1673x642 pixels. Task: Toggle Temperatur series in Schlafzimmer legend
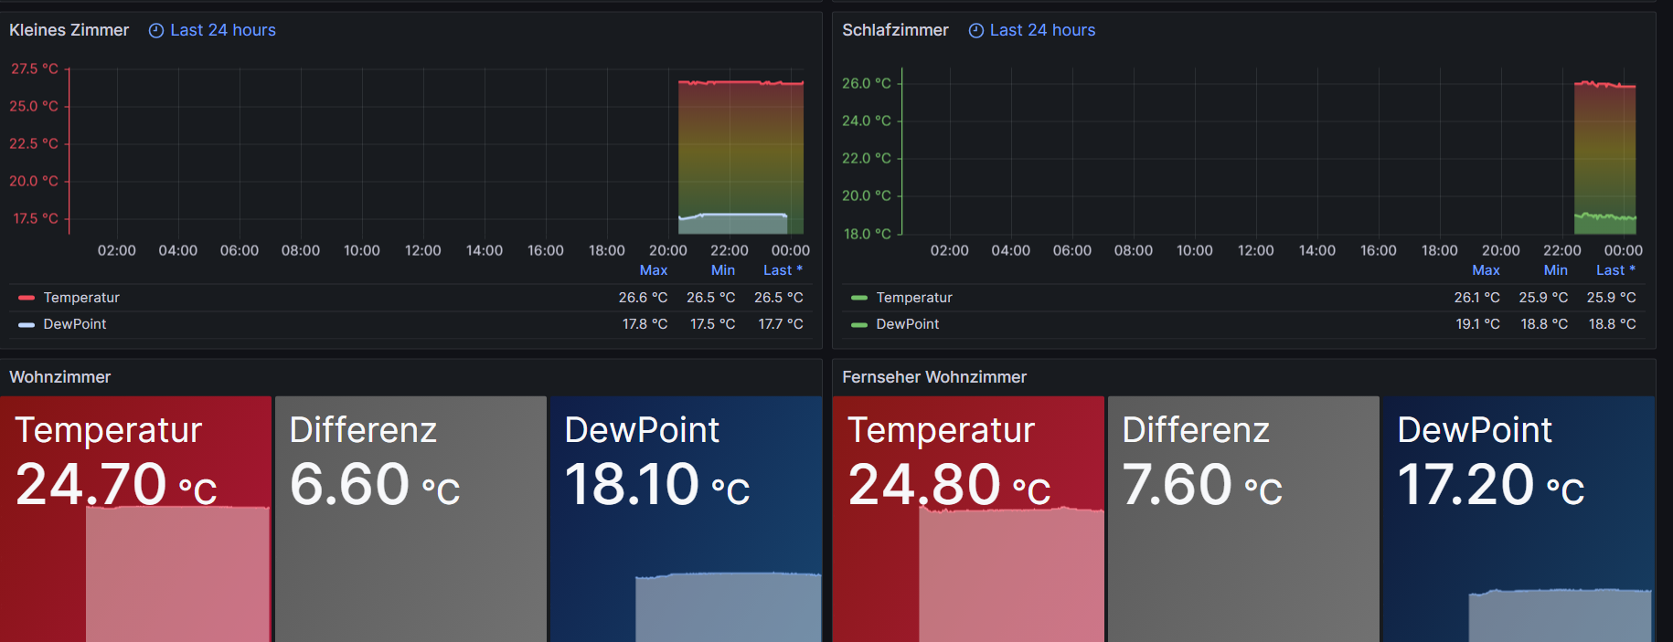point(914,298)
